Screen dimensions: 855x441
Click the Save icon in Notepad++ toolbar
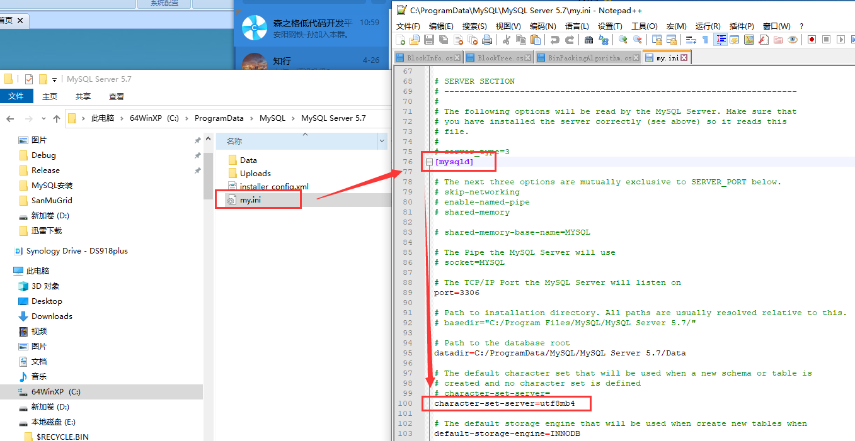tap(429, 40)
